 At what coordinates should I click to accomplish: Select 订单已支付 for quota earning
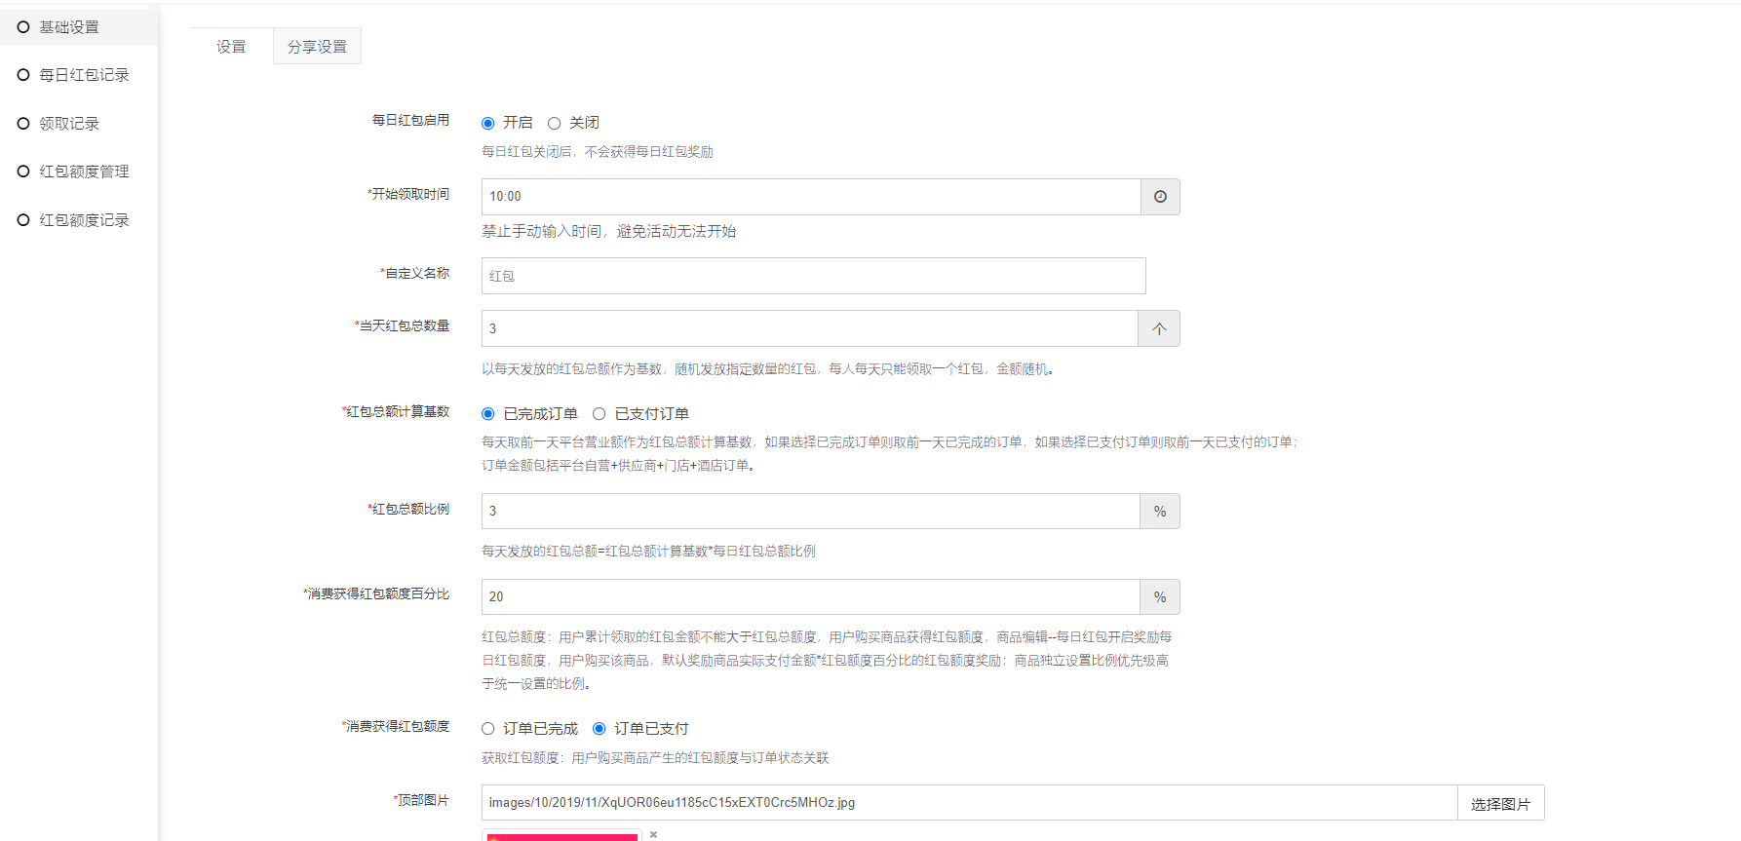pyautogui.click(x=600, y=729)
